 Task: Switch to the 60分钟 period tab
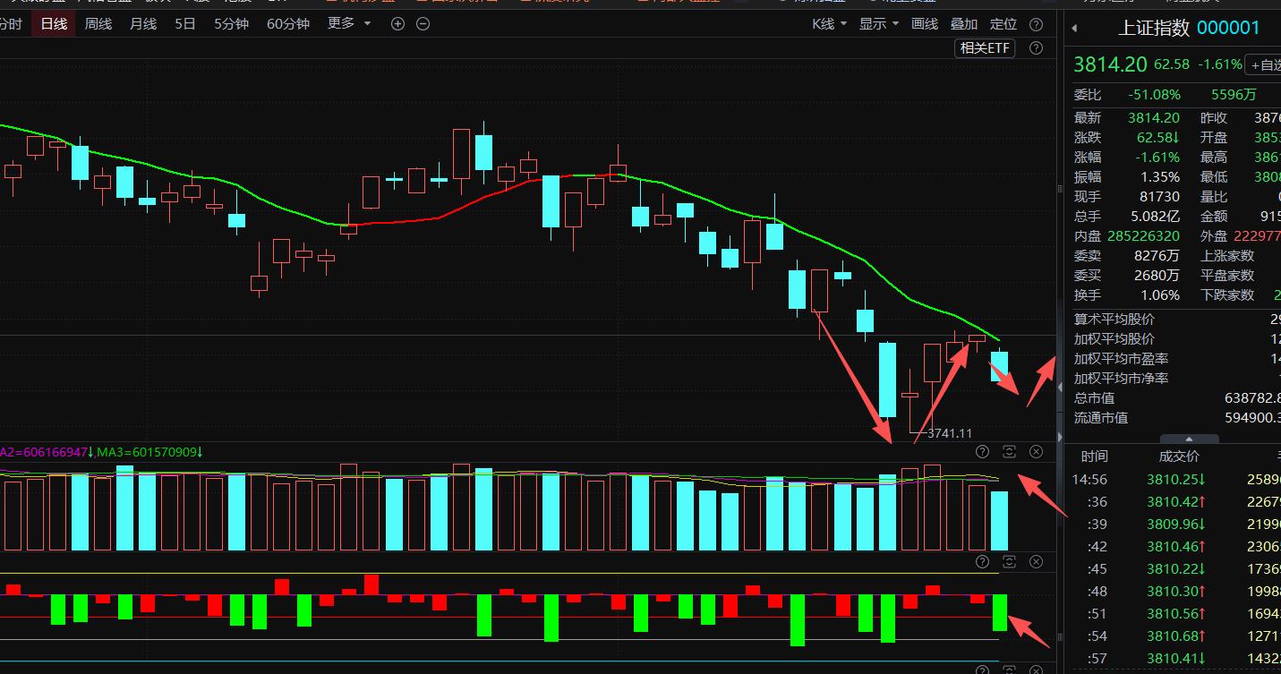point(288,24)
